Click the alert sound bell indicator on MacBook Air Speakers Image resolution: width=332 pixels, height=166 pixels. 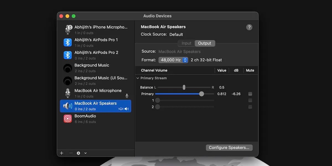click(121, 109)
